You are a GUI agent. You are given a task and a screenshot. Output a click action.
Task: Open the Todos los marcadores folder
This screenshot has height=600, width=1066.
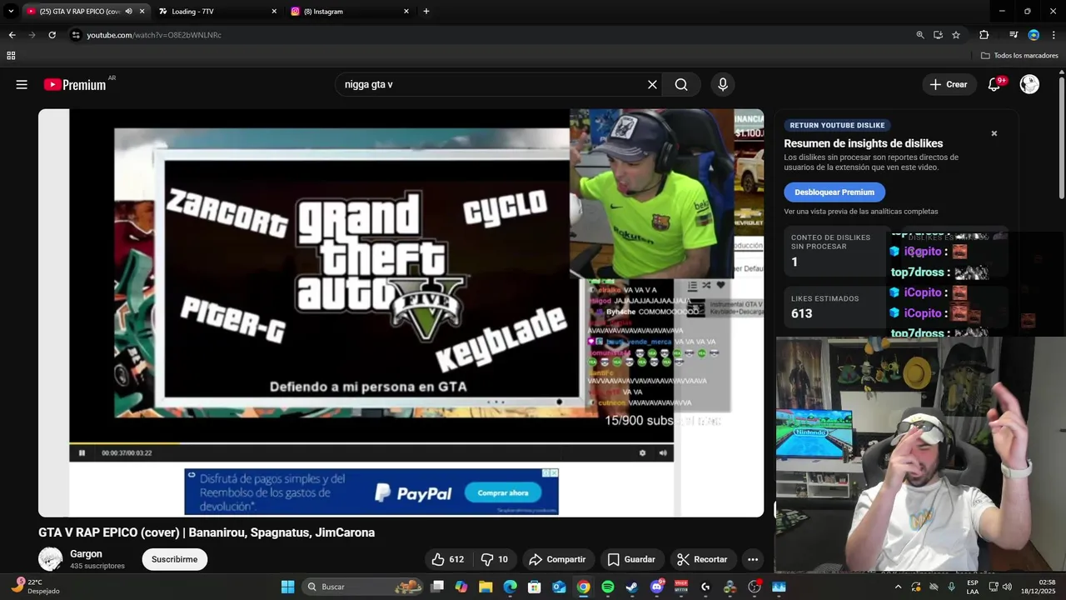tap(1019, 56)
